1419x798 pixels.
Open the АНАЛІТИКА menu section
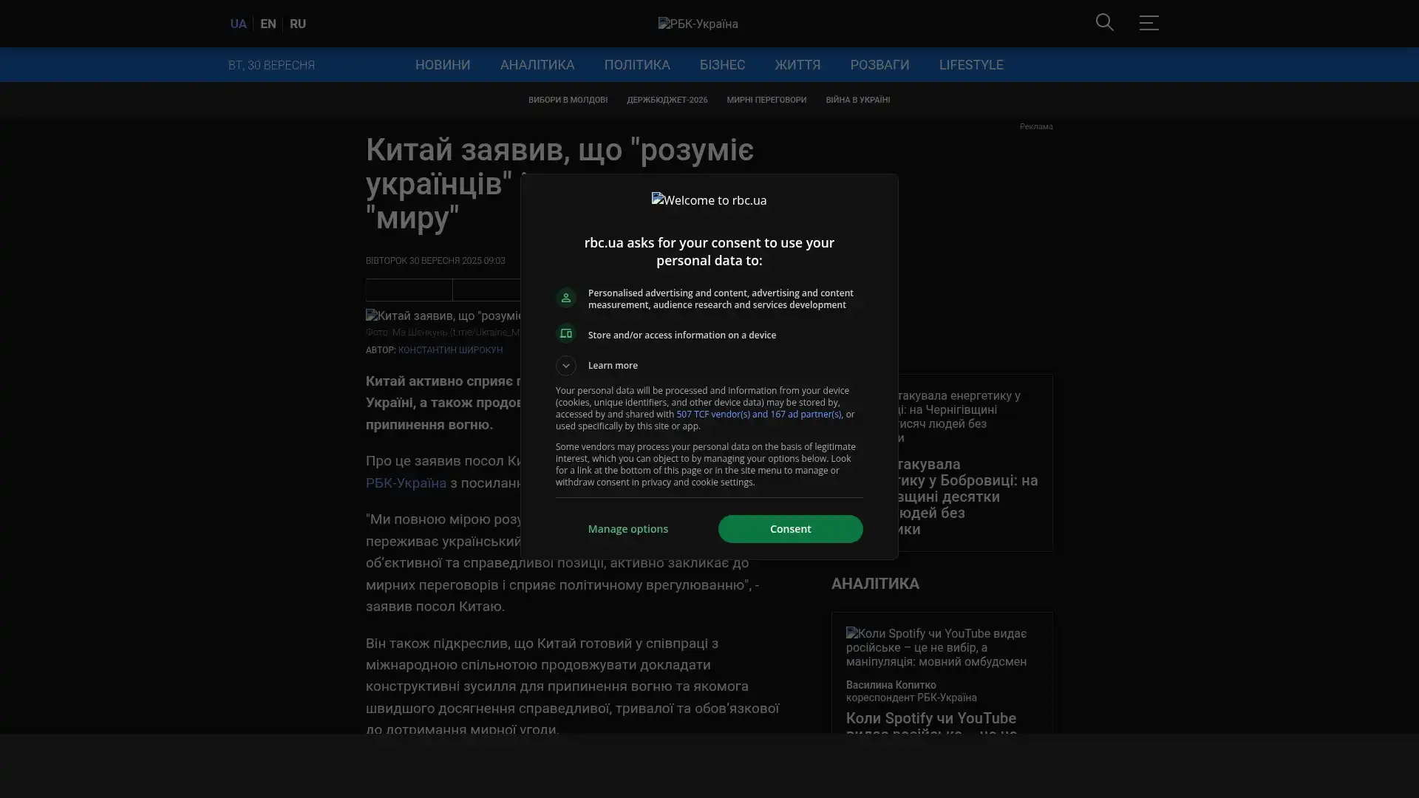[537, 65]
